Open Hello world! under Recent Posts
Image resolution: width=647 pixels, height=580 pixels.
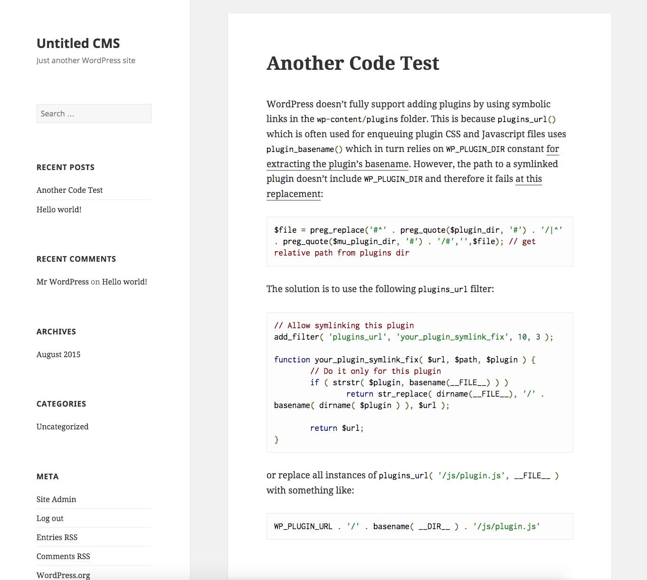59,209
